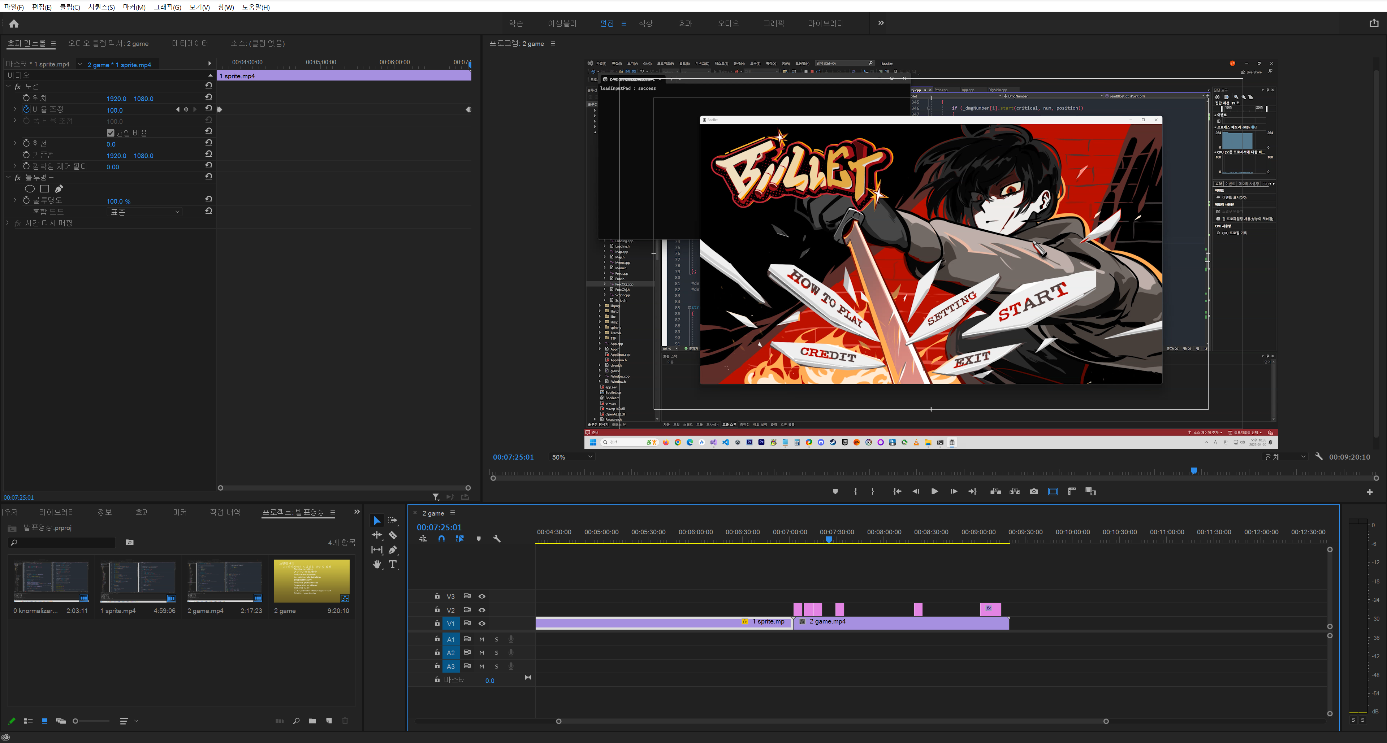Click the Export Frame camera icon
This screenshot has height=743, width=1387.
pos(1034,491)
